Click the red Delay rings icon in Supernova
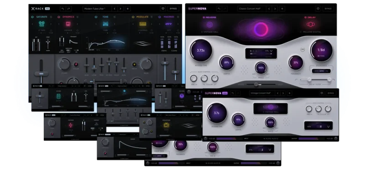 coord(311,24)
